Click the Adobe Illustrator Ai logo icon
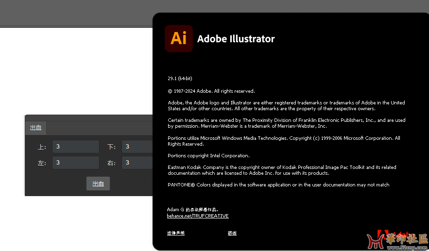This screenshot has width=429, height=251. pyautogui.click(x=179, y=38)
